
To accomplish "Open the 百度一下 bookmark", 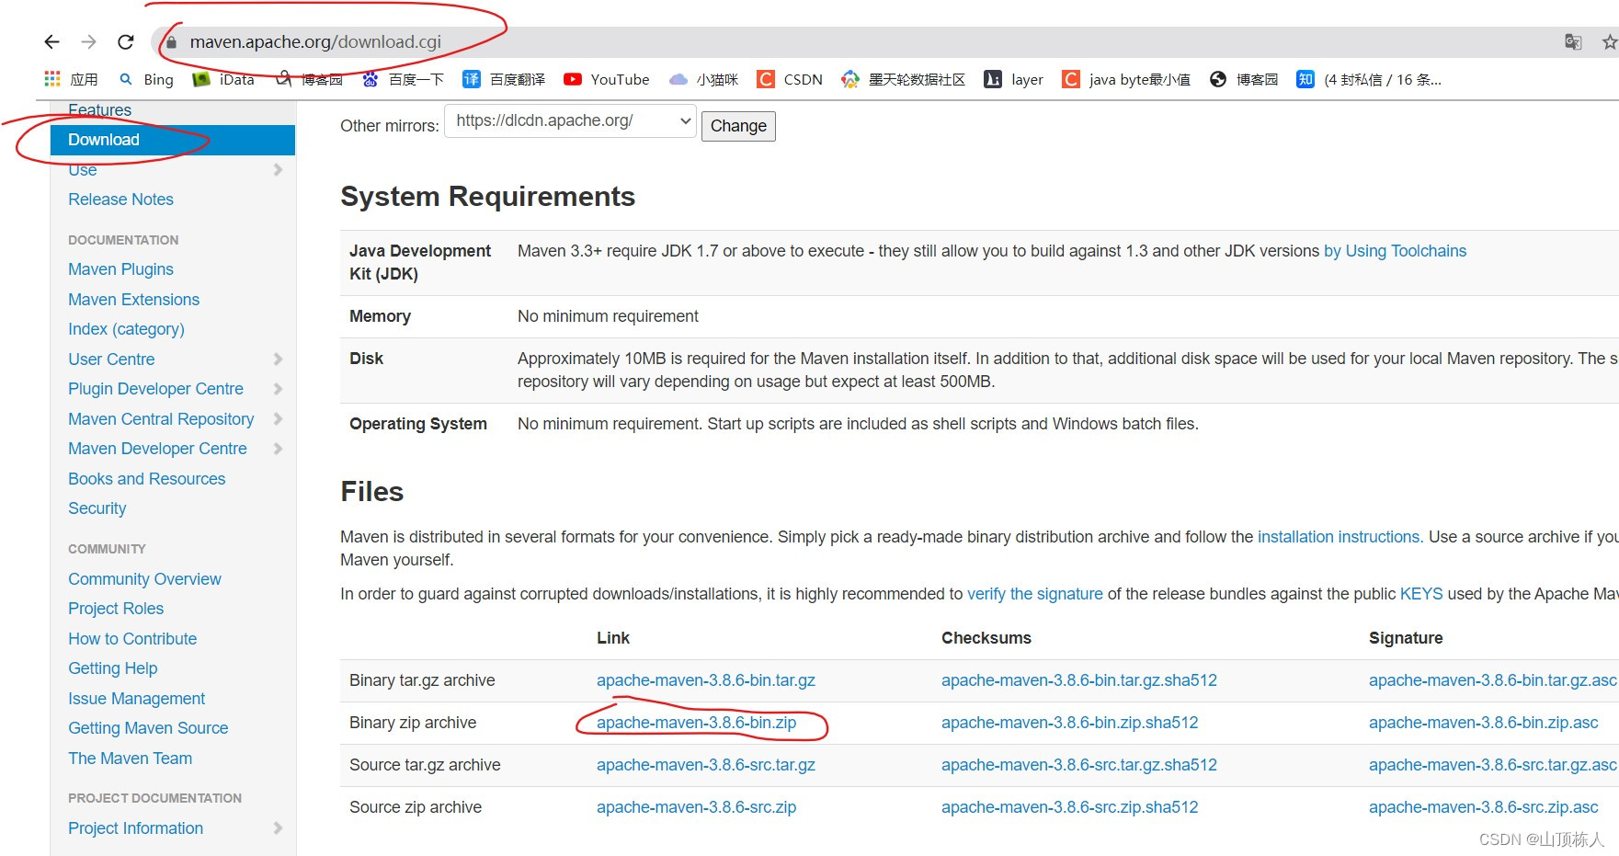I will point(404,79).
